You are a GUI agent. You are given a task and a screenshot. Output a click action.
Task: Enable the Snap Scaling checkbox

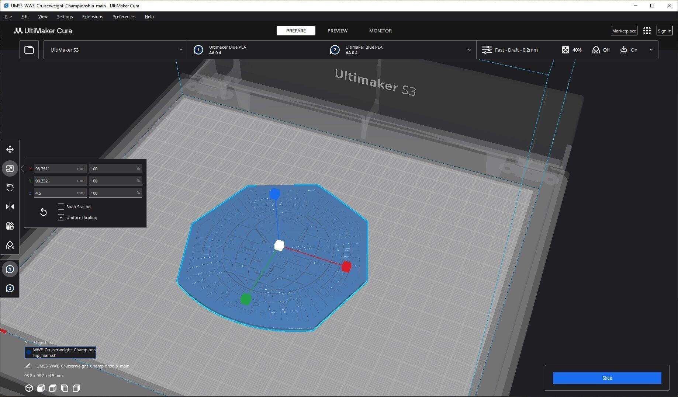[x=61, y=207]
